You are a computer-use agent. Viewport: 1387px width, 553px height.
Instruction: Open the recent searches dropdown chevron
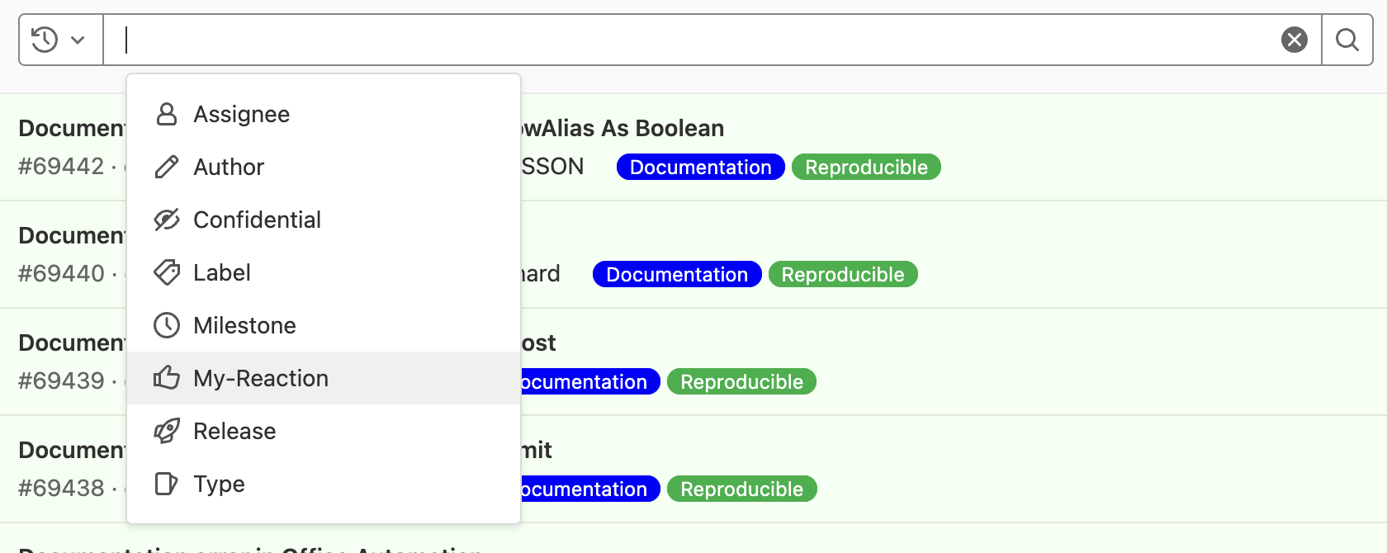tap(79, 39)
